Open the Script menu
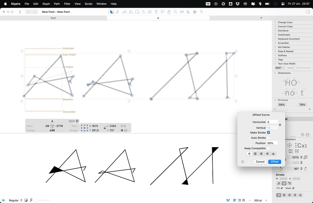313x203 pixels. (x=88, y=4)
